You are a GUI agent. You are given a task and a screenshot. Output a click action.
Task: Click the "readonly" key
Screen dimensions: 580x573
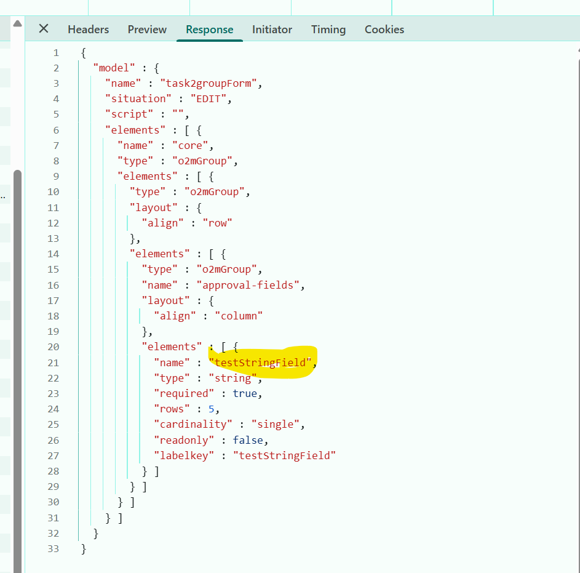(184, 441)
